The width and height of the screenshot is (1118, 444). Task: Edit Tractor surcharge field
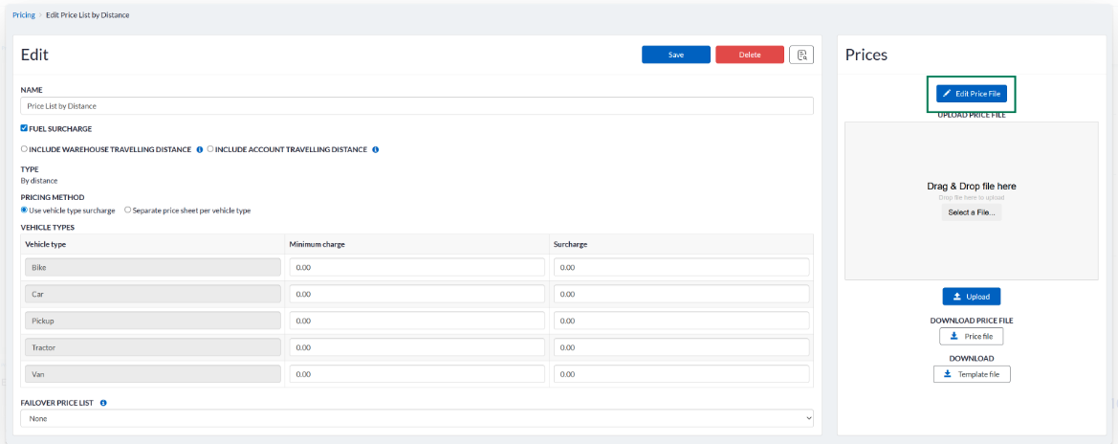pos(682,347)
